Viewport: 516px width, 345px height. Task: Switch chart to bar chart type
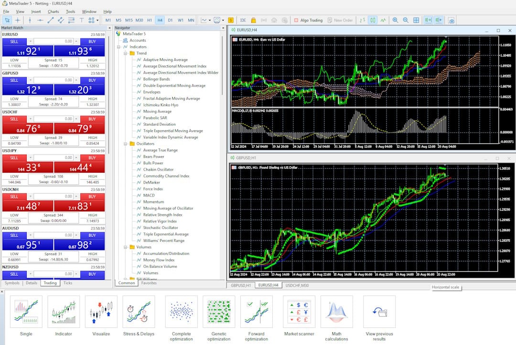pyautogui.click(x=362, y=20)
